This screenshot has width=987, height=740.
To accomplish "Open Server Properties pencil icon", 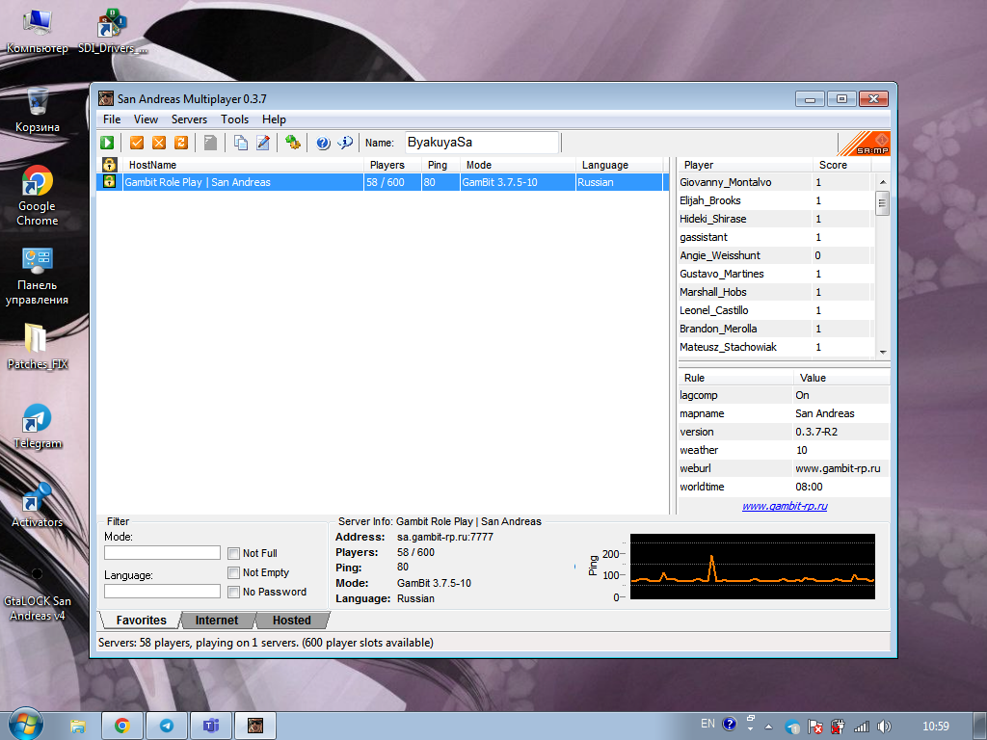I will tap(262, 143).
